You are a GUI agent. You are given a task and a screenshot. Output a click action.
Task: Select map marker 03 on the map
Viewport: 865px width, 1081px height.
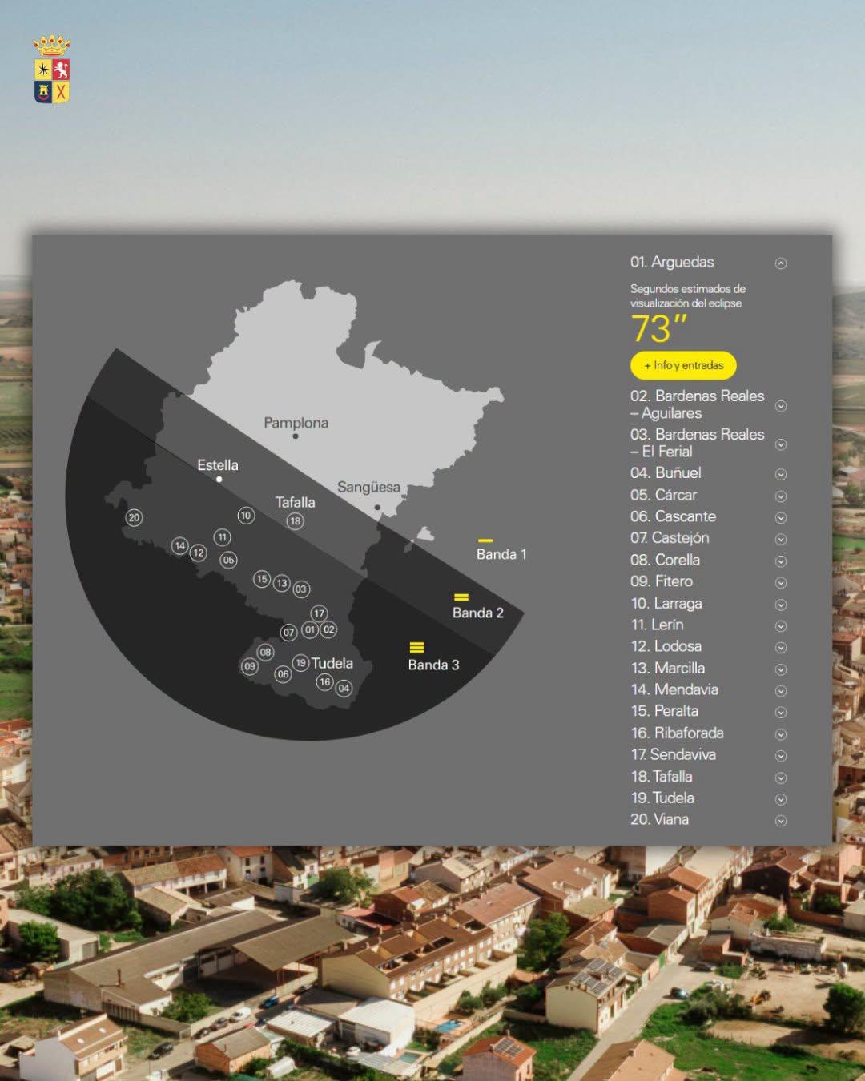300,589
